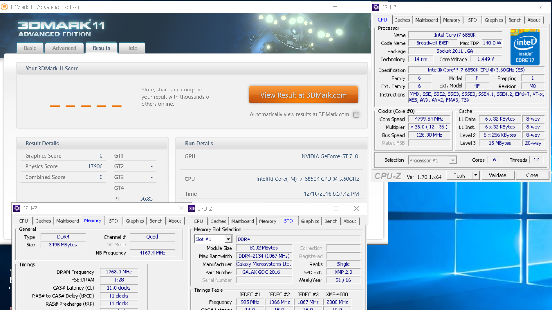
Task: Select CPU tab in CPU-Z Memory window
Action: point(23,221)
